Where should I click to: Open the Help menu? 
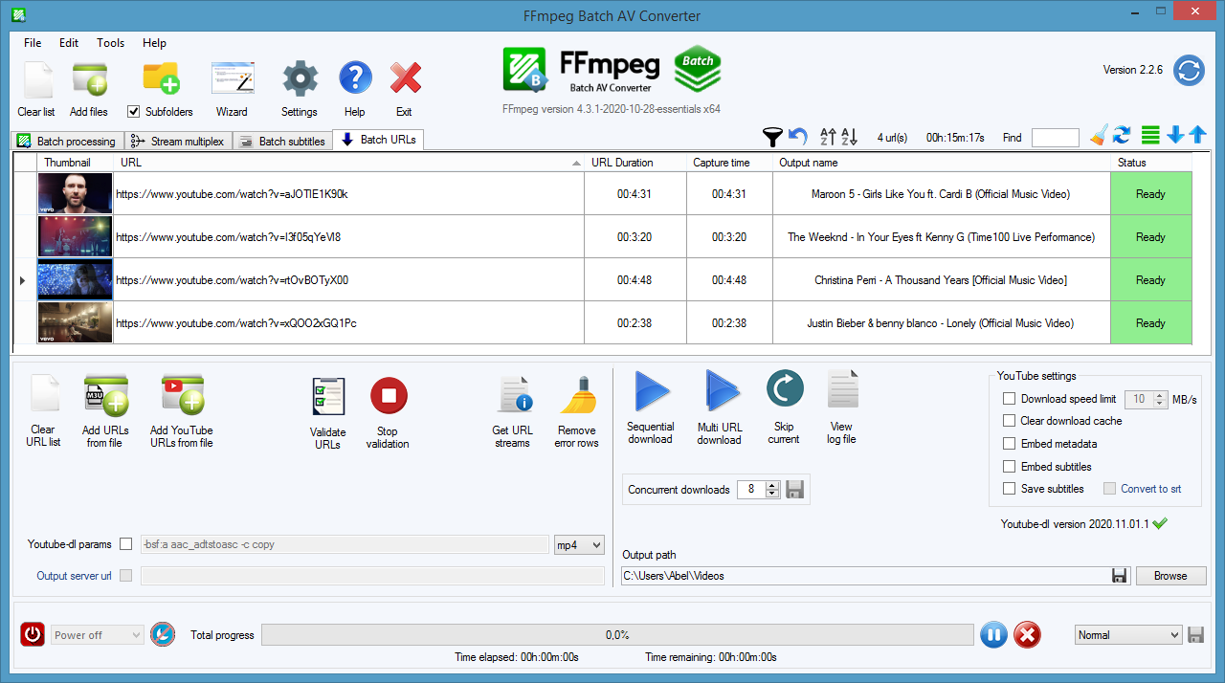pos(154,43)
